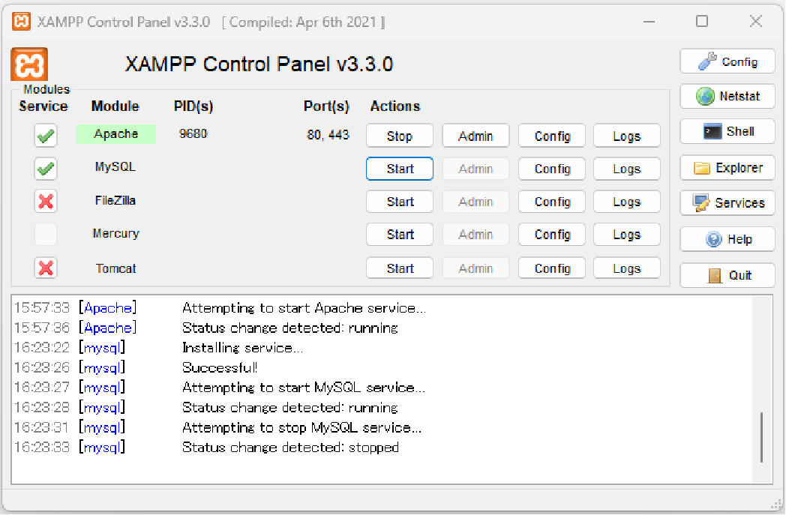This screenshot has width=786, height=515.
Task: Click the Apache ports 80, 443
Action: click(x=328, y=135)
